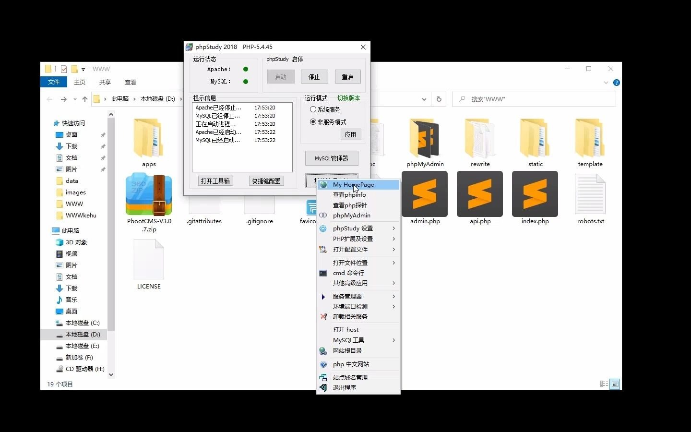The height and width of the screenshot is (432, 691).
Task: Expand the 其他高级应用 submenu
Action: tap(393, 283)
